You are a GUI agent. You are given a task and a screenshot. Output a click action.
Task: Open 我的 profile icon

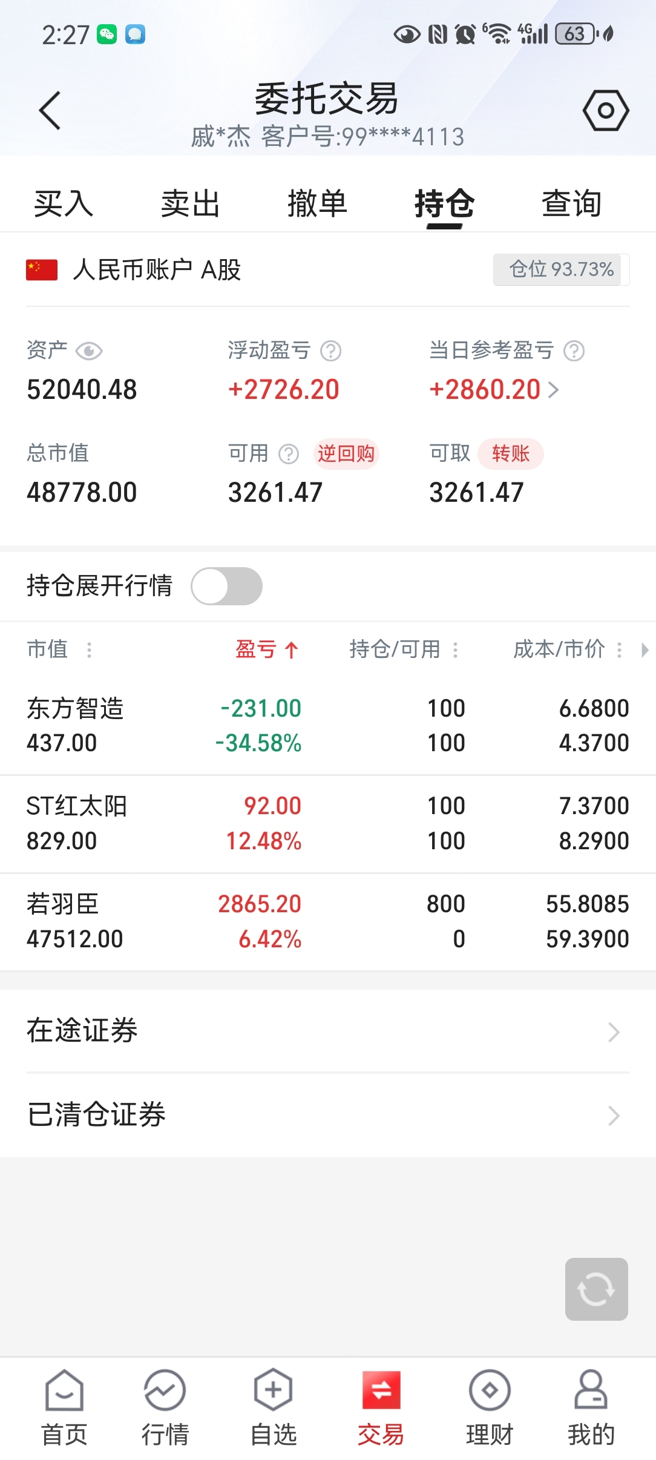(590, 1390)
